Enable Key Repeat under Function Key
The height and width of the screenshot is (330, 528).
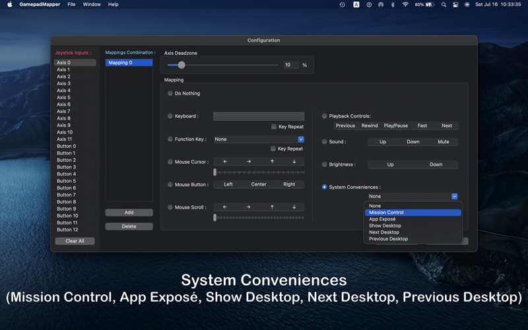[273, 148]
